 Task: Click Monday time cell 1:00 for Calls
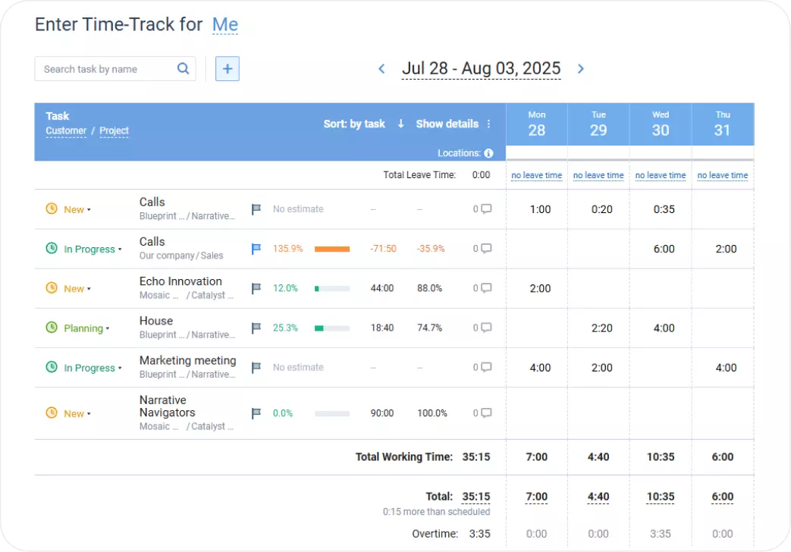point(537,209)
